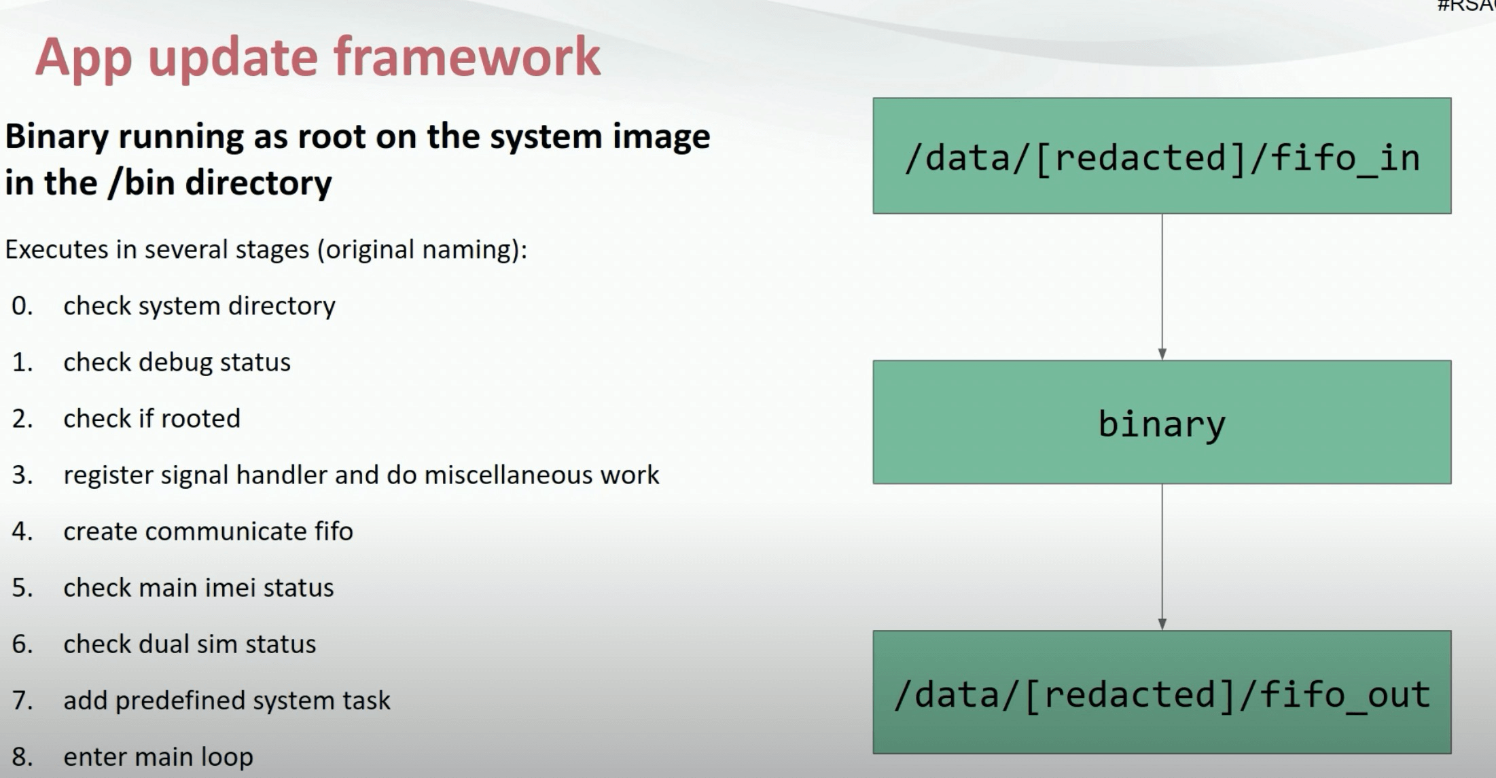This screenshot has height=778, width=1496.
Task: Click list number 8 before enter main loop
Action: [x=22, y=756]
